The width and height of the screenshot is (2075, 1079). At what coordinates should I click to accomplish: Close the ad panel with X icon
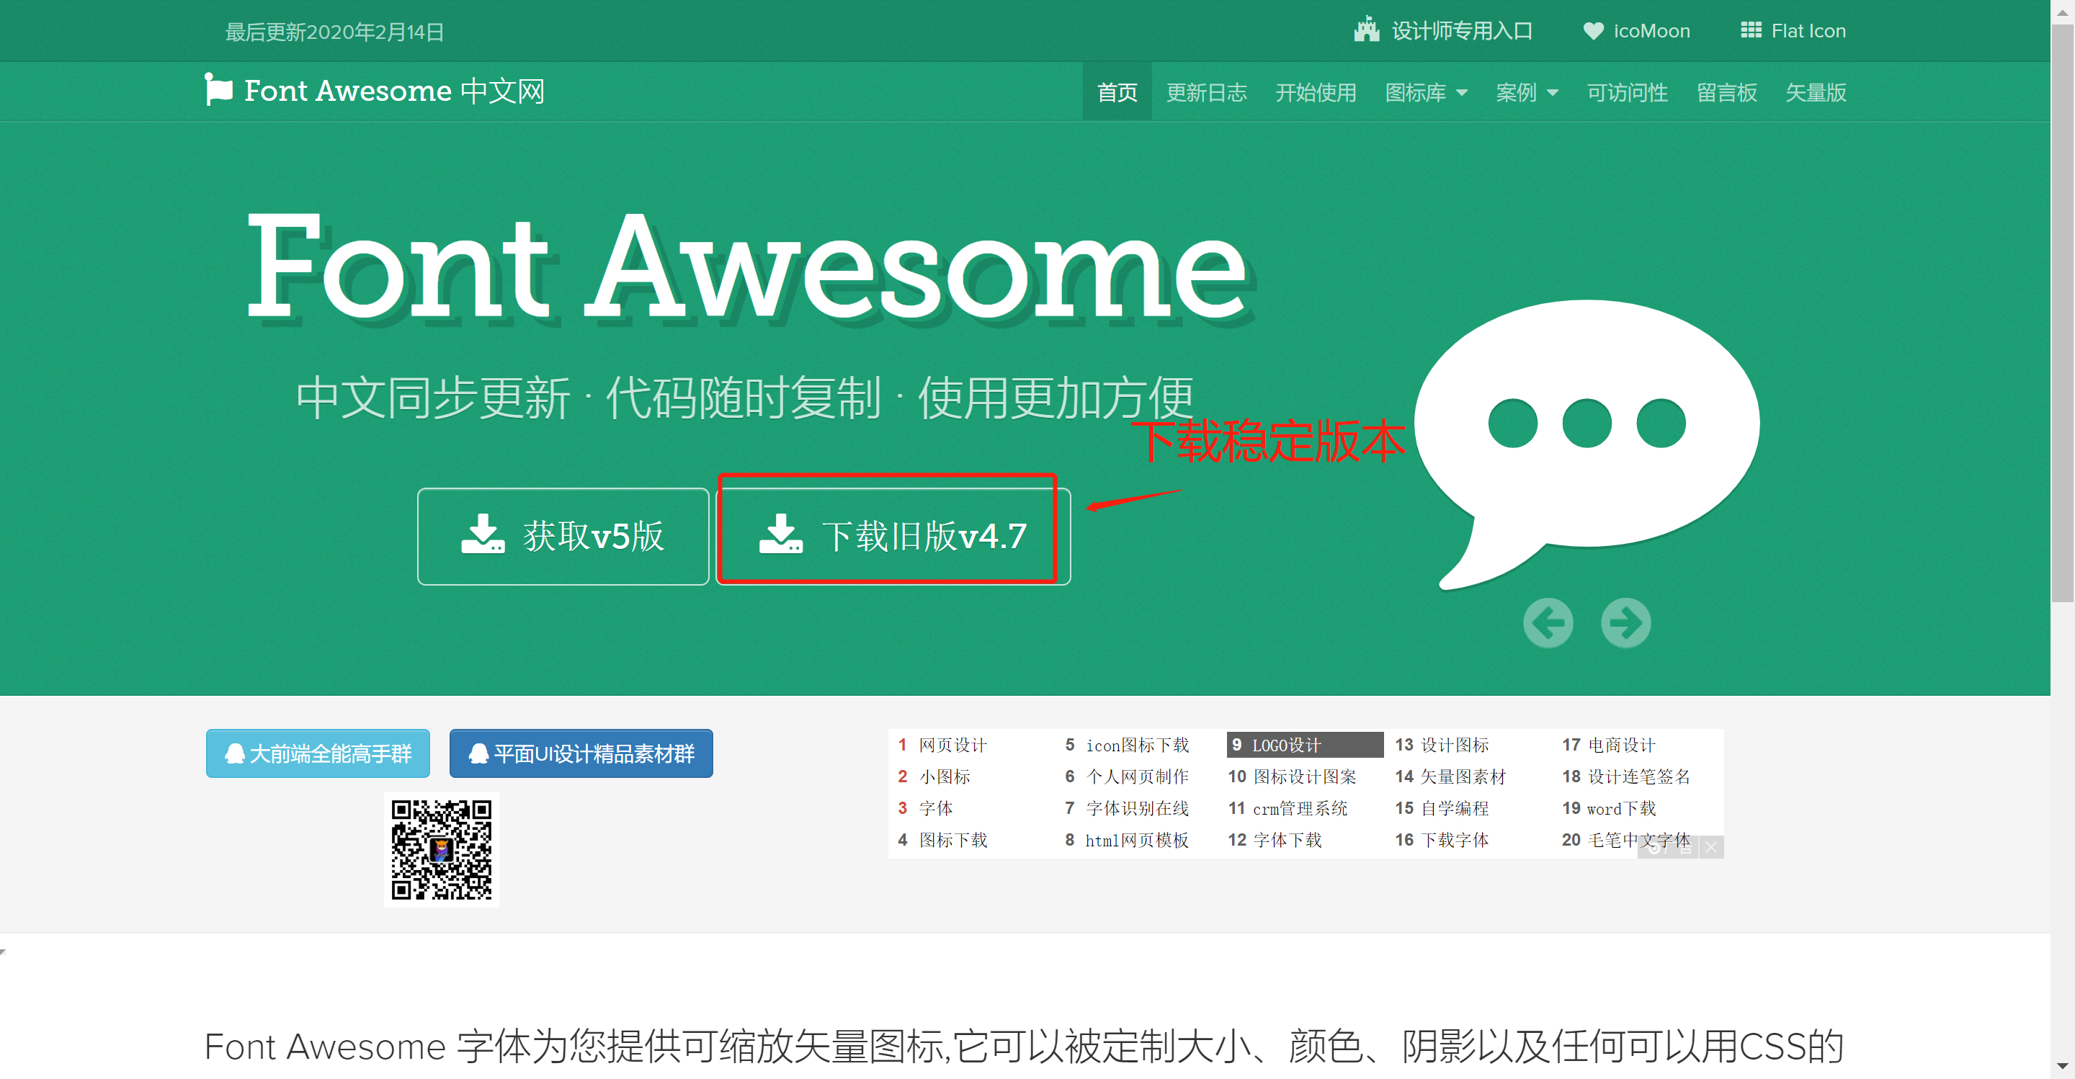coord(1711,847)
